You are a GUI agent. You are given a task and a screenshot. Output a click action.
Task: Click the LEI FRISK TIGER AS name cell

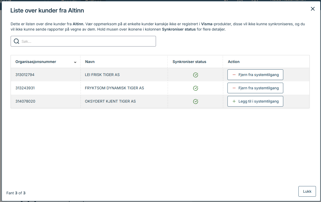[x=102, y=75]
